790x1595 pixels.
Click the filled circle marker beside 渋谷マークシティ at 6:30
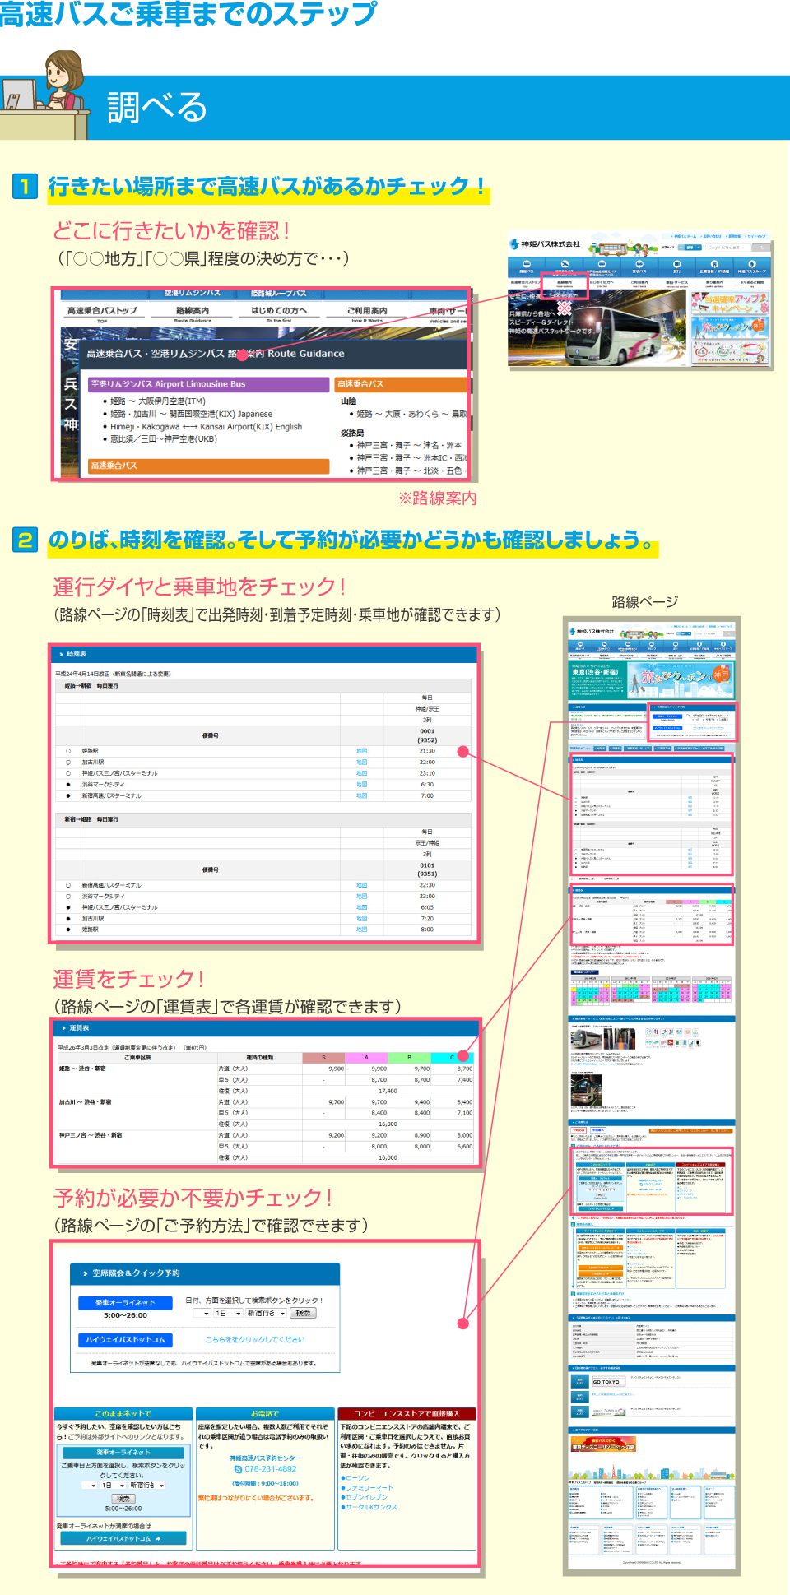pyautogui.click(x=68, y=785)
